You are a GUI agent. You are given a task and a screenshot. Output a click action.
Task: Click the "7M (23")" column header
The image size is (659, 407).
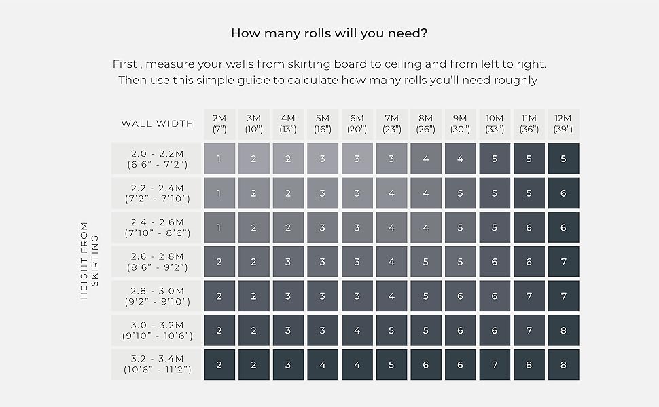pos(391,123)
